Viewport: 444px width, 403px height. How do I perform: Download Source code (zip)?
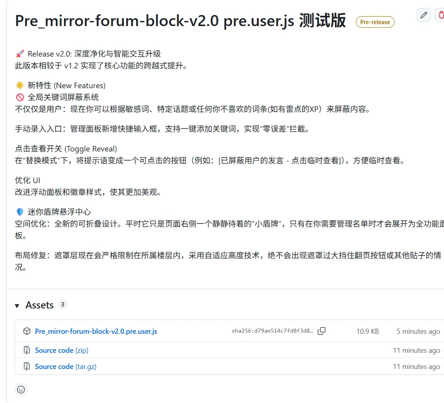pyautogui.click(x=62, y=350)
